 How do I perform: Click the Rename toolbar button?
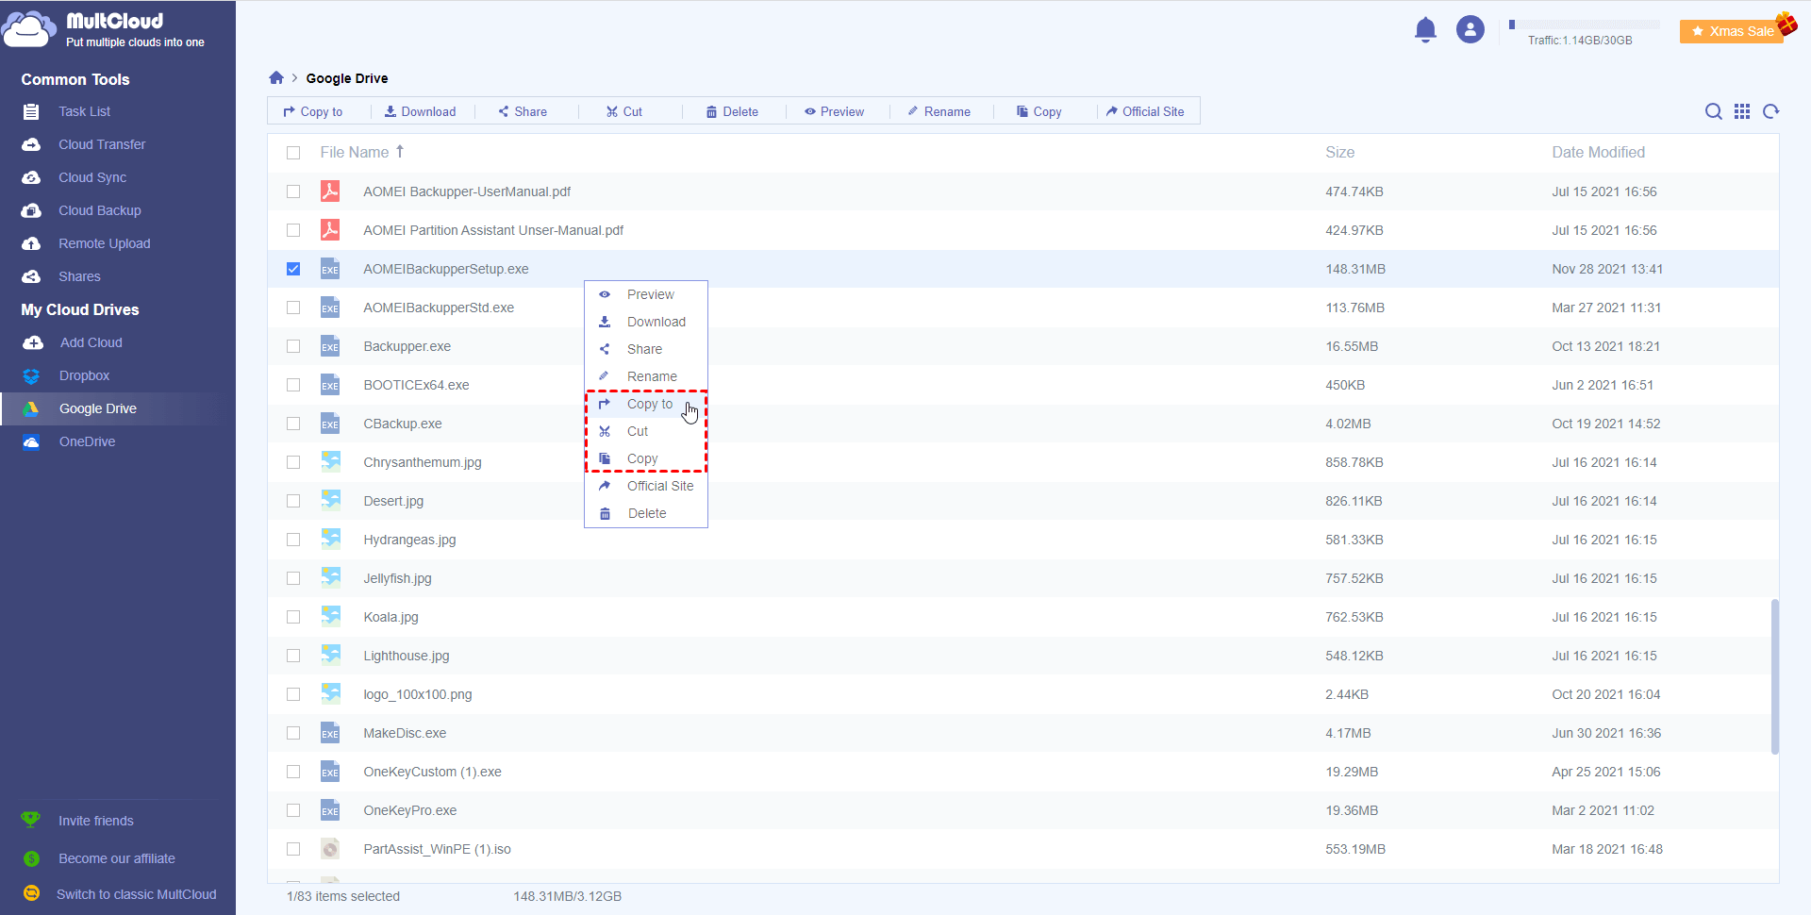(x=939, y=111)
